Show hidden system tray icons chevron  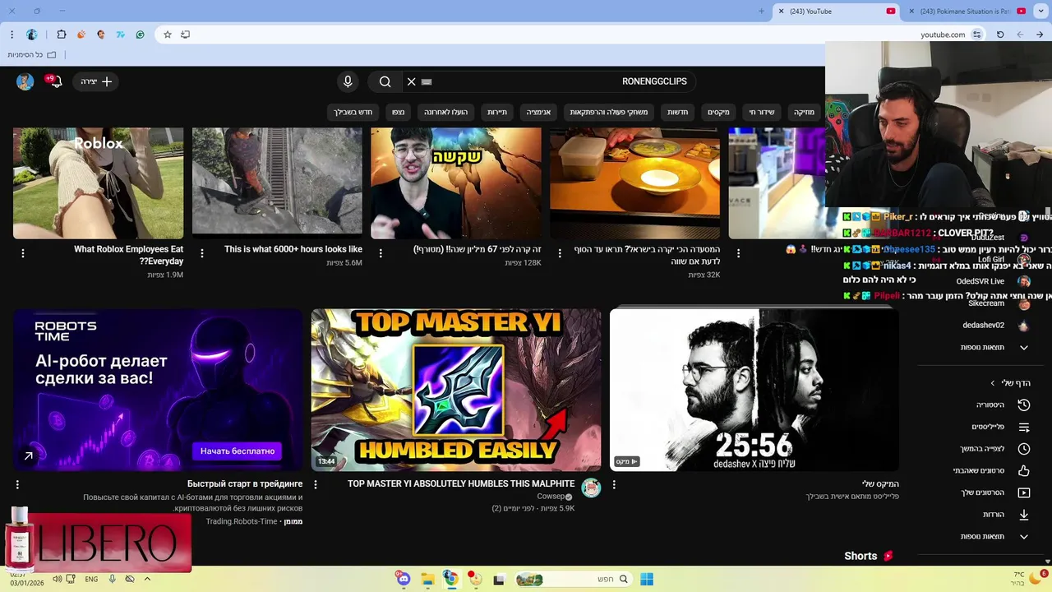(x=147, y=579)
